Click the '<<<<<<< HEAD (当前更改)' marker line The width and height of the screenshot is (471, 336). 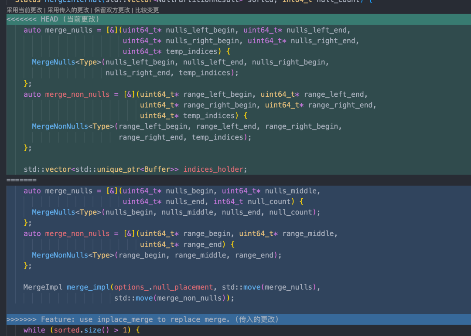239,19
